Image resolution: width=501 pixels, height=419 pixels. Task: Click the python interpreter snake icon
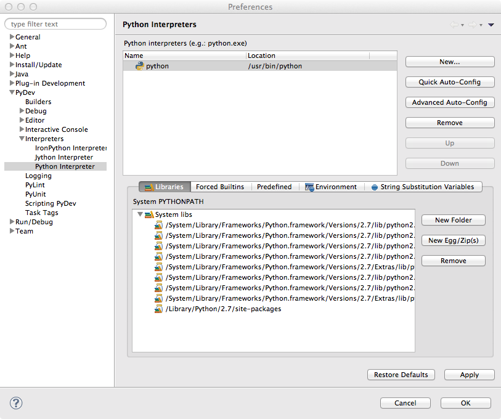coord(140,66)
